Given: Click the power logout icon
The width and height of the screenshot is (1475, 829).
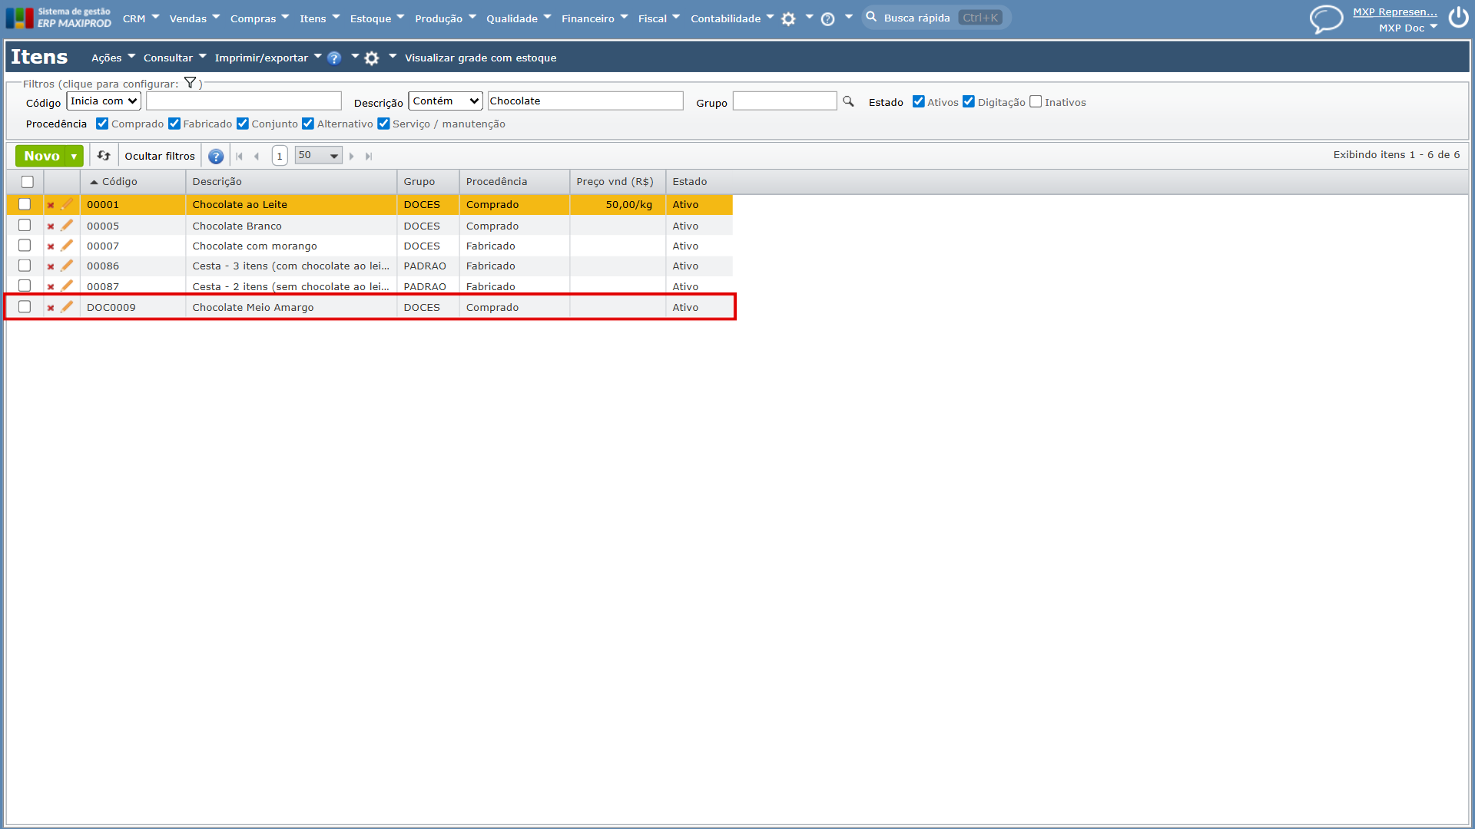Looking at the screenshot, I should [1458, 17].
